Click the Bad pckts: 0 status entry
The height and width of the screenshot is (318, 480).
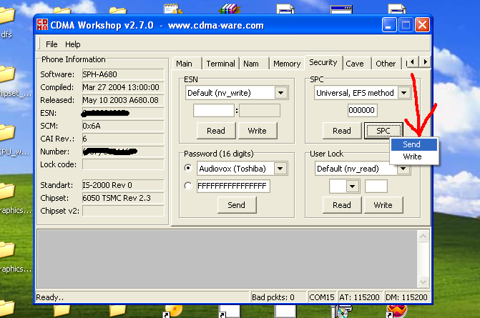tap(277, 297)
